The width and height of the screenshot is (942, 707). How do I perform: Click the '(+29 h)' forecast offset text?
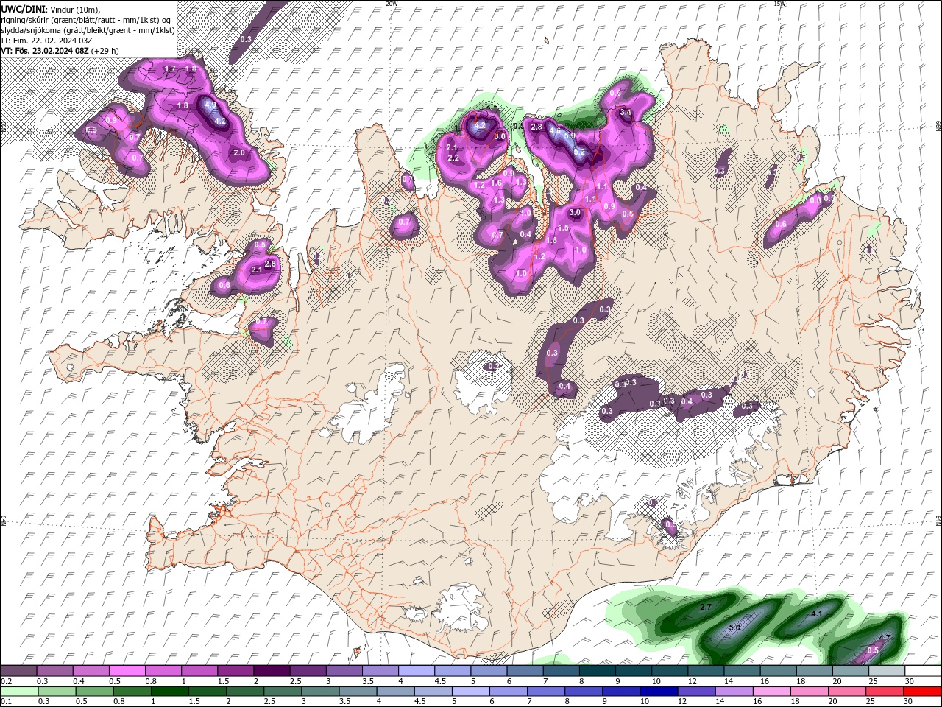pyautogui.click(x=106, y=51)
